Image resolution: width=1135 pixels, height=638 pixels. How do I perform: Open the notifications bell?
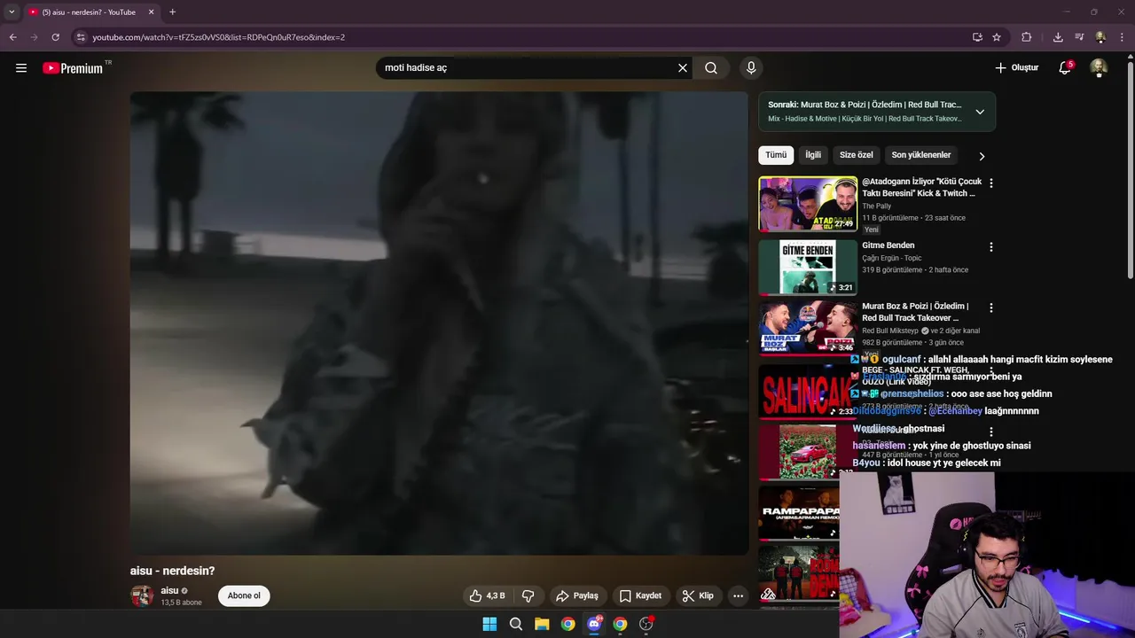tap(1065, 68)
